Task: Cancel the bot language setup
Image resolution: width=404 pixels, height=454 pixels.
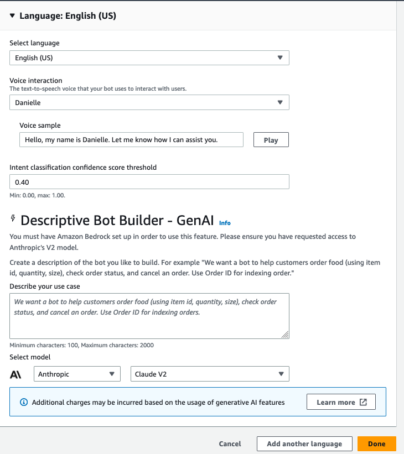Action: 230,444
